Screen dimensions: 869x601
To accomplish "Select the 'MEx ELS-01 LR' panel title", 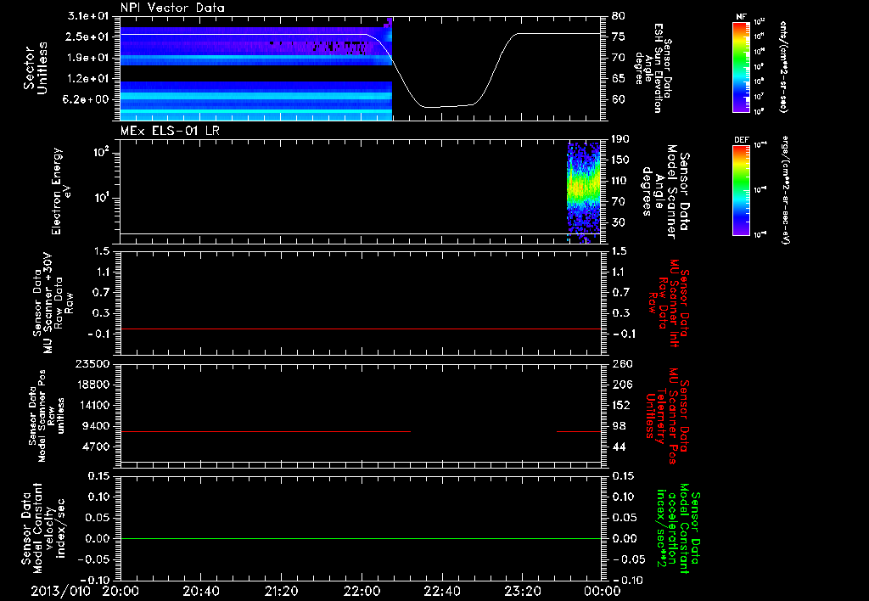I will (x=170, y=131).
